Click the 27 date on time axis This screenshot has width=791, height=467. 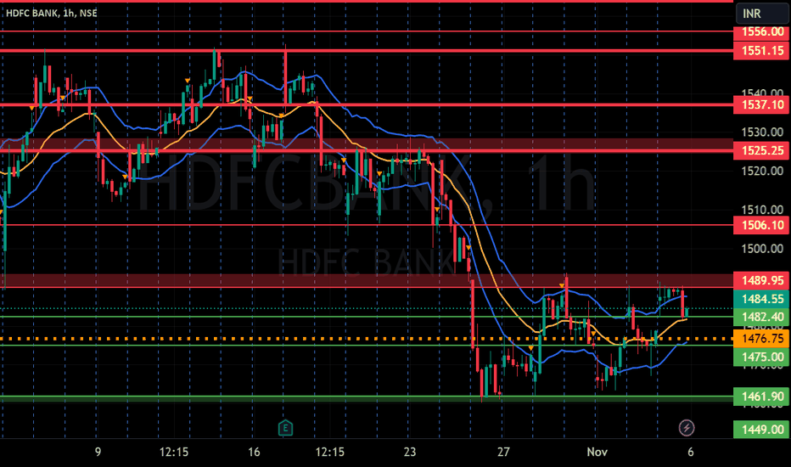pos(503,452)
